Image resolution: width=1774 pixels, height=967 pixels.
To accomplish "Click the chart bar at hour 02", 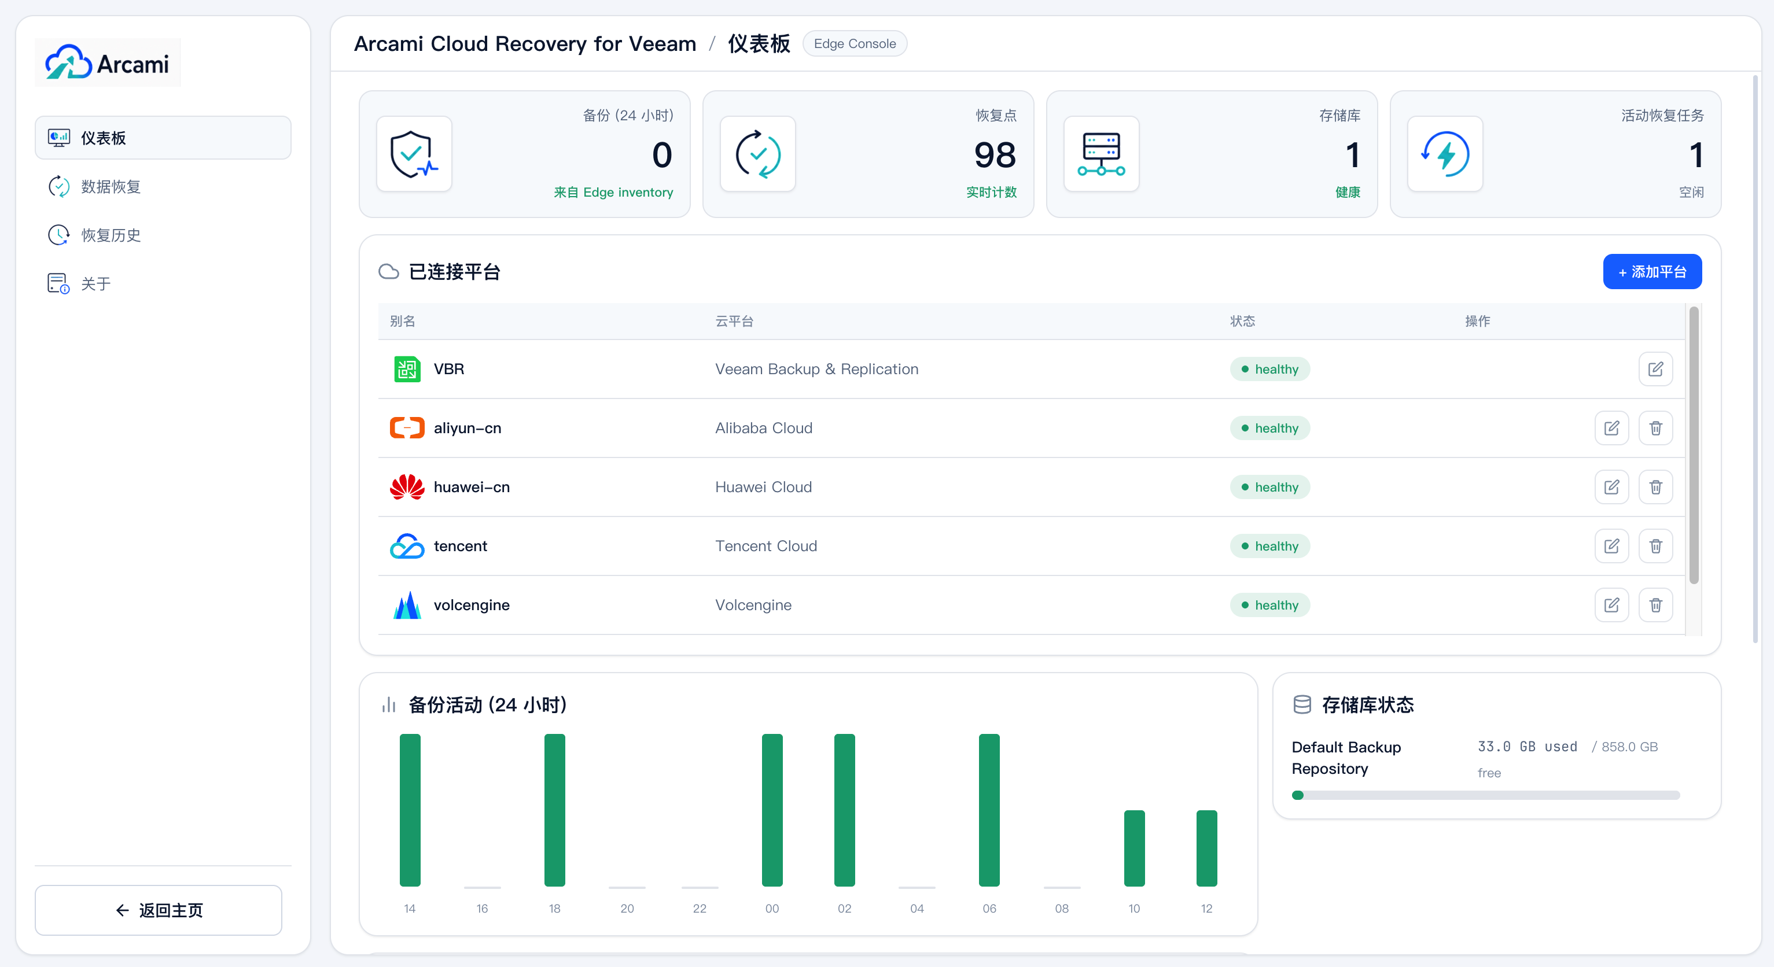I will pyautogui.click(x=844, y=810).
